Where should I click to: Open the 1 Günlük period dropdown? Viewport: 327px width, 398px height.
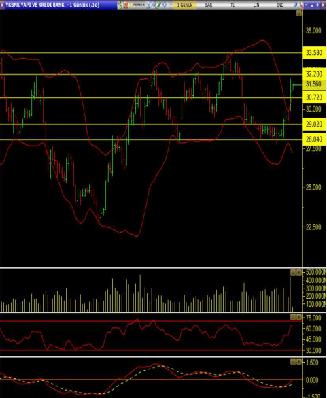pyautogui.click(x=185, y=5)
